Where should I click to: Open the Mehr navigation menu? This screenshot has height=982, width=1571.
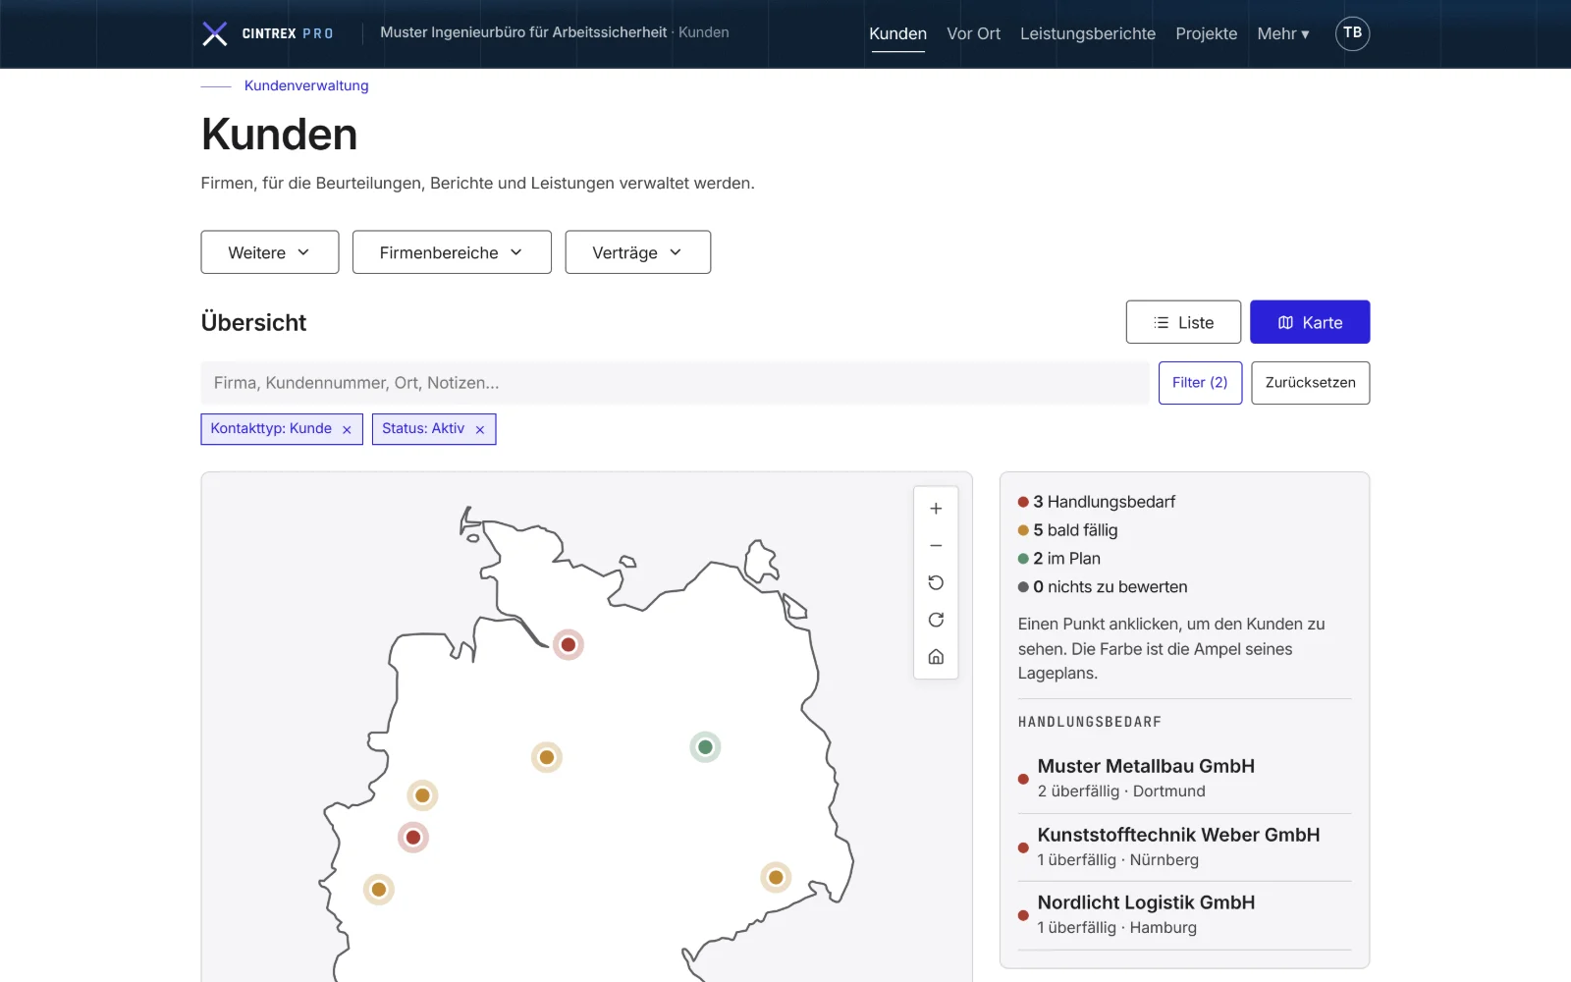(x=1283, y=33)
